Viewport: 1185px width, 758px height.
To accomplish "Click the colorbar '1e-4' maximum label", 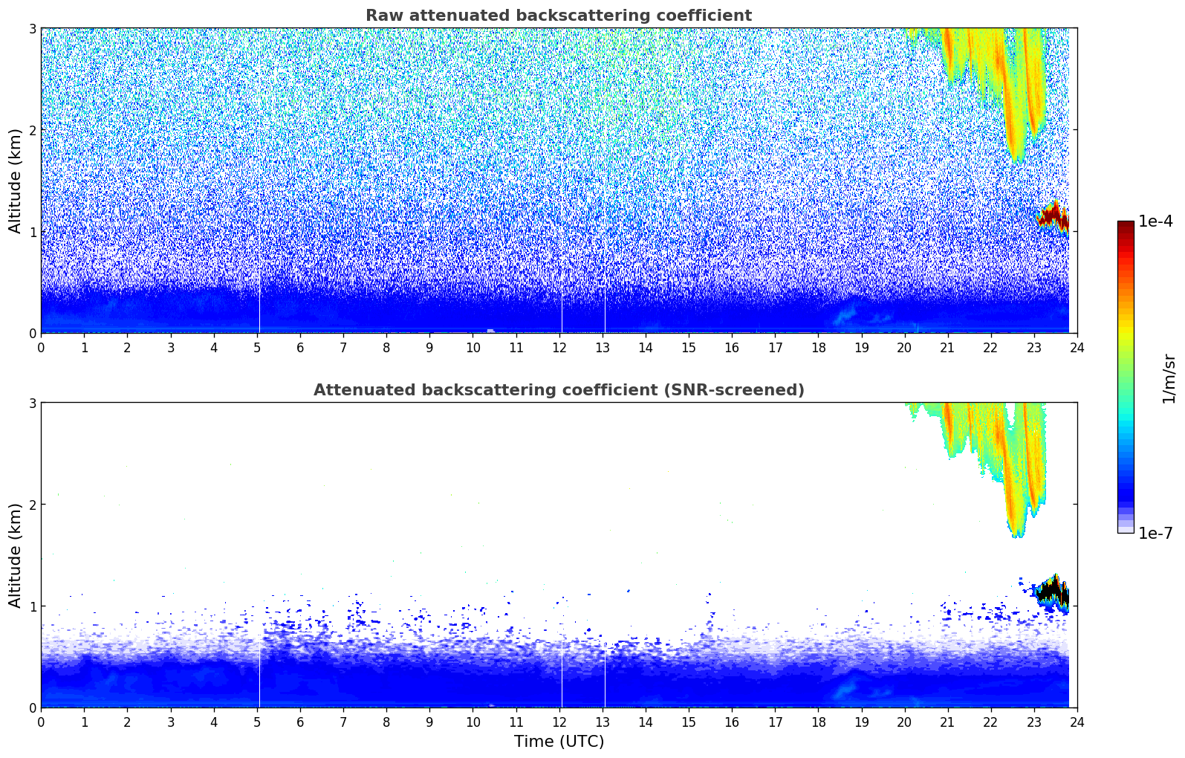I will 1155,221.
